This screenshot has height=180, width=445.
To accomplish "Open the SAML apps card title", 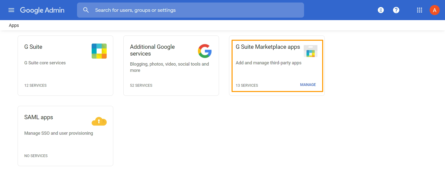I will click(39, 117).
